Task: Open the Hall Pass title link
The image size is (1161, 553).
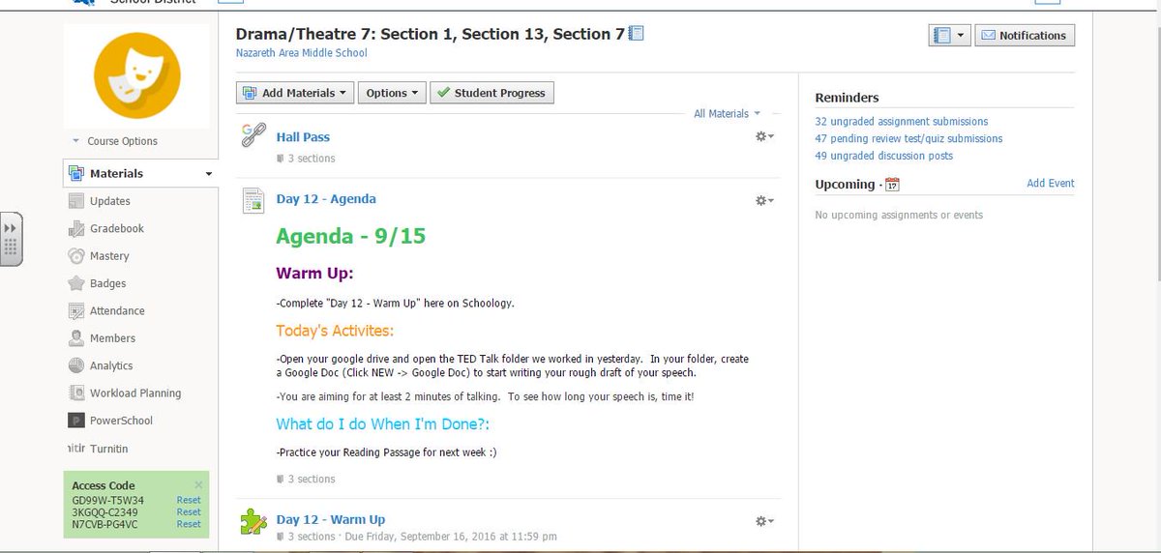Action: [303, 137]
